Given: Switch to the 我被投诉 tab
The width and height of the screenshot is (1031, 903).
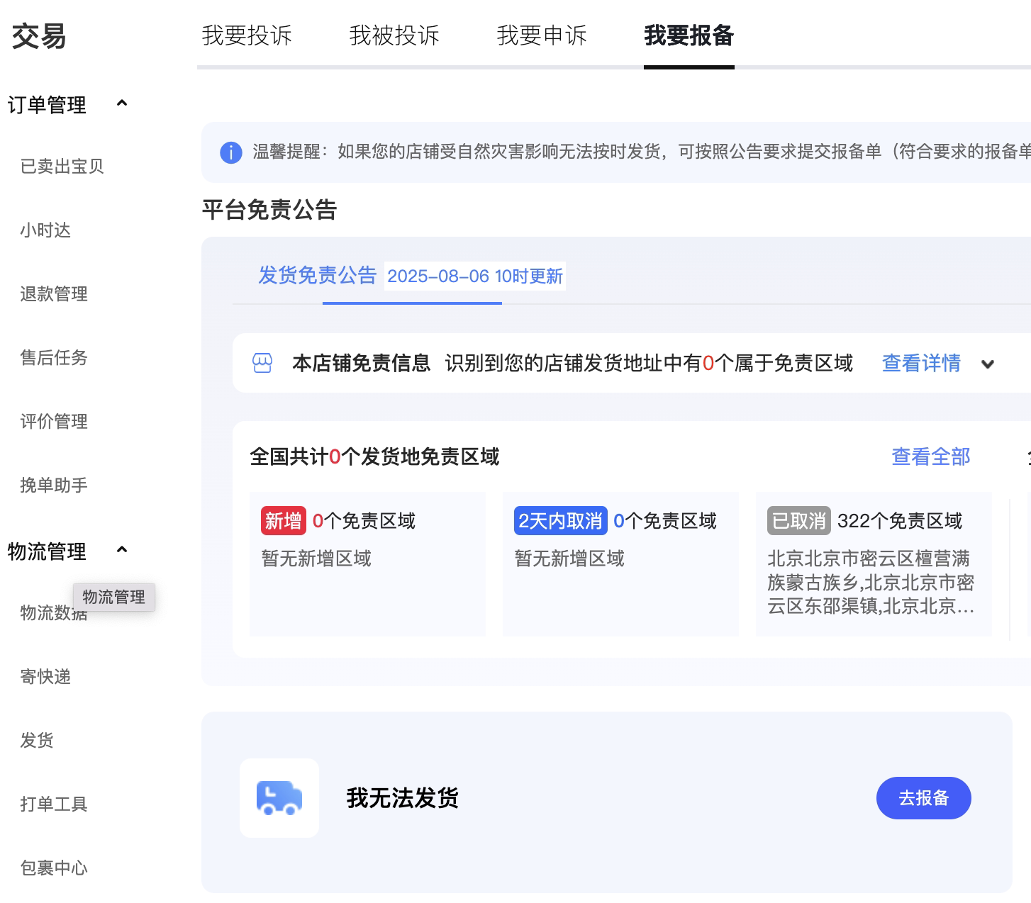Looking at the screenshot, I should pos(394,35).
